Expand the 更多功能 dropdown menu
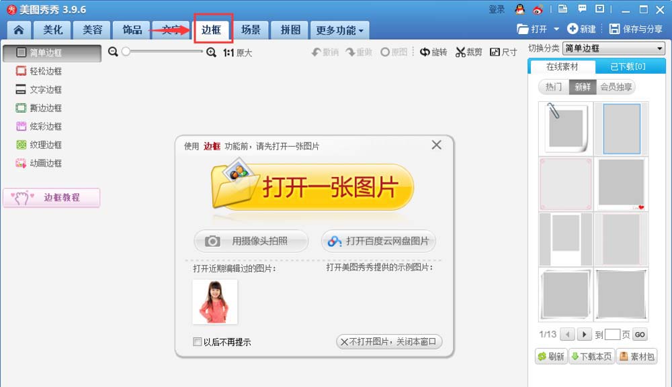 pyautogui.click(x=339, y=30)
